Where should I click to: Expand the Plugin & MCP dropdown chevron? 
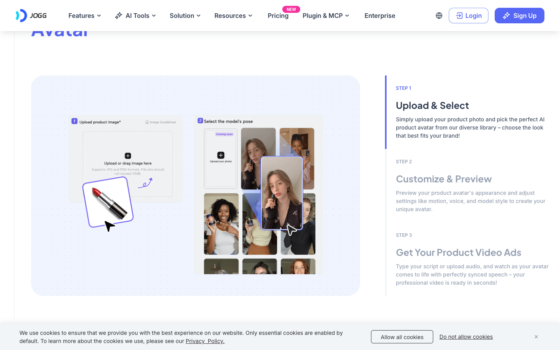tap(347, 16)
